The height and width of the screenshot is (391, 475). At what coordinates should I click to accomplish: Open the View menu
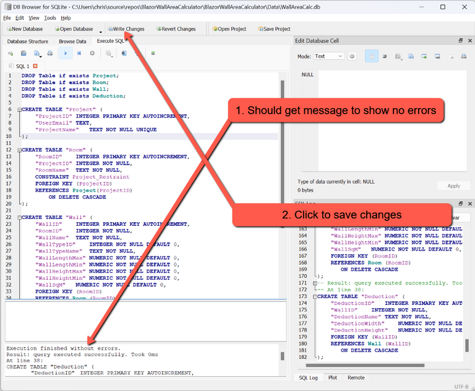click(x=34, y=18)
